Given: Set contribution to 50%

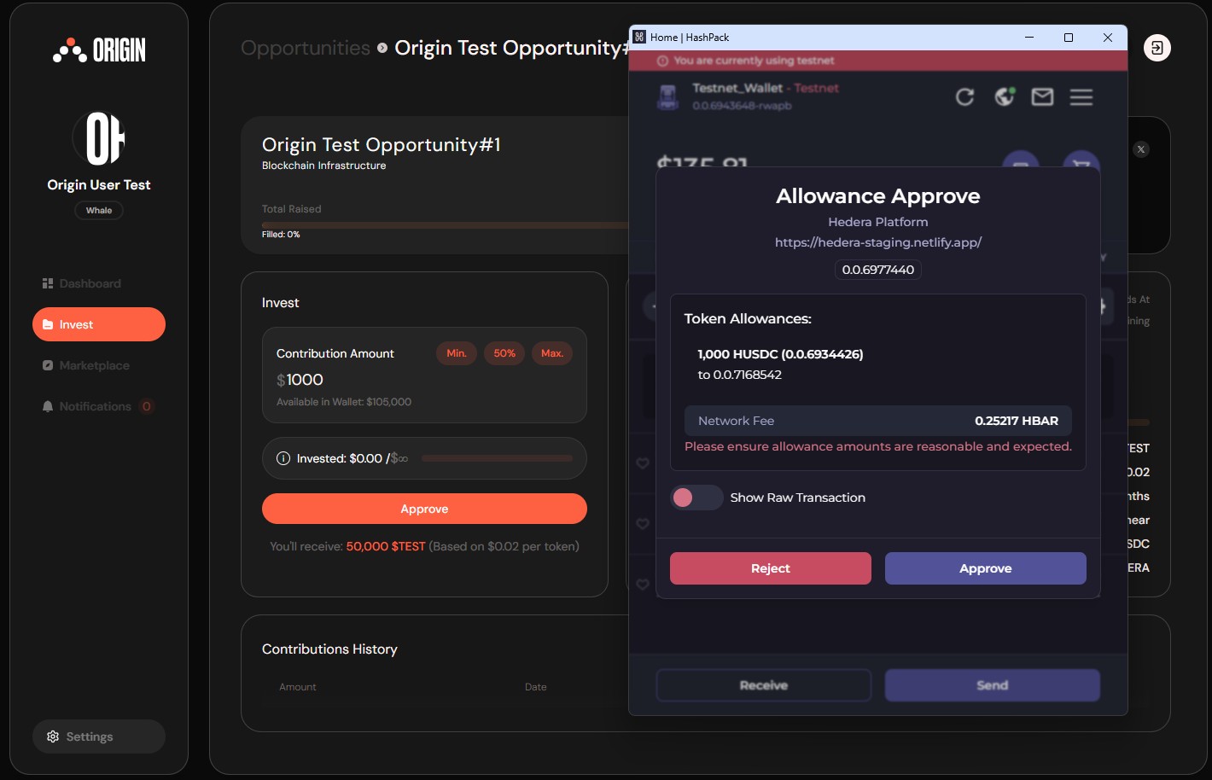Looking at the screenshot, I should click(504, 353).
